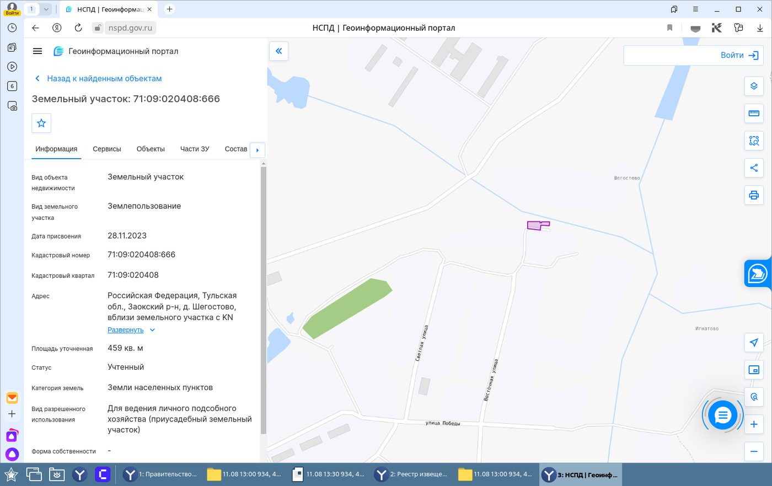
Task: Zoom in the map with plus button
Action: click(754, 424)
